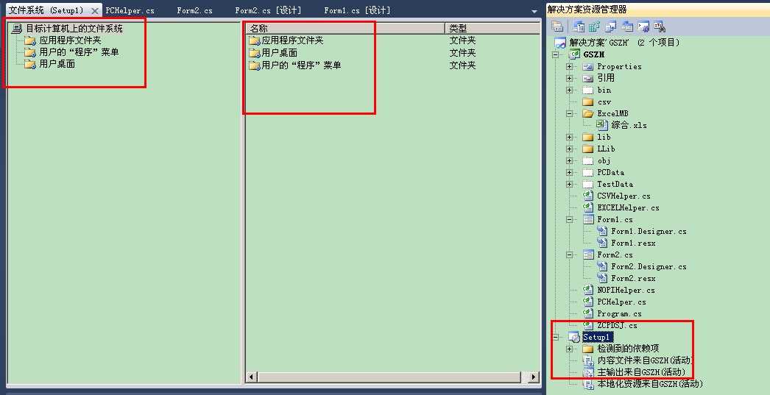Image resolution: width=770 pixels, height=395 pixels.
Task: Collapse the Form1.cs node
Action: click(x=570, y=219)
